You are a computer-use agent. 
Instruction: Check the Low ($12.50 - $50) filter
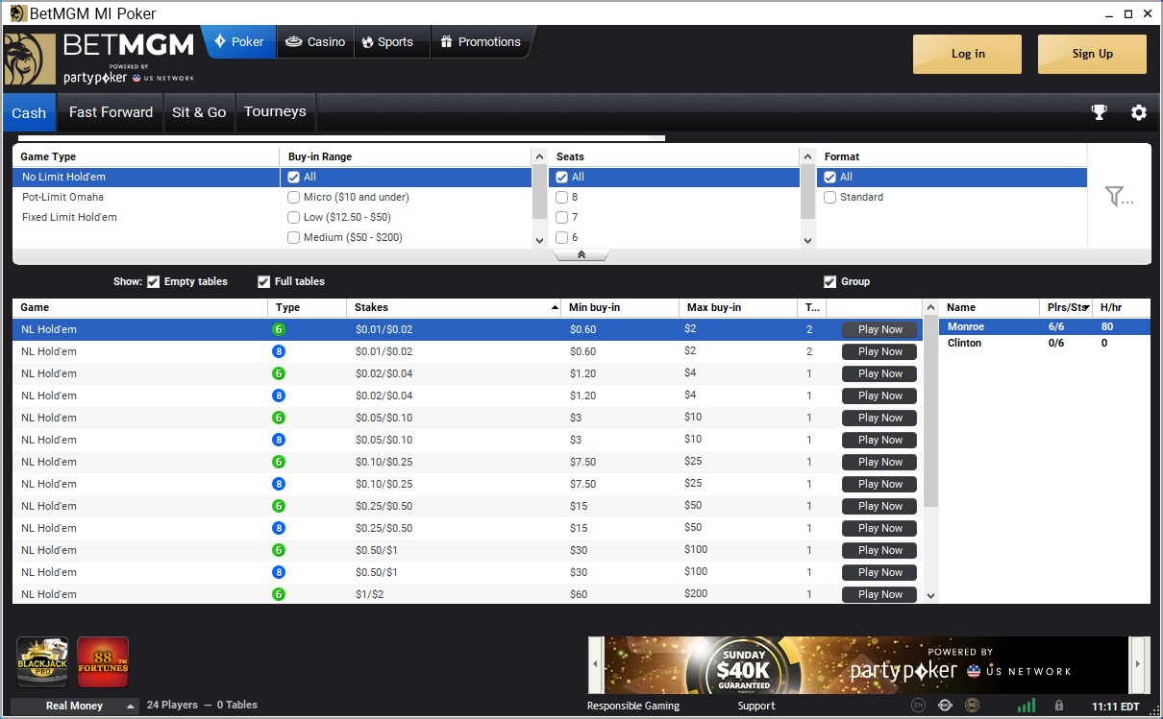pos(294,217)
